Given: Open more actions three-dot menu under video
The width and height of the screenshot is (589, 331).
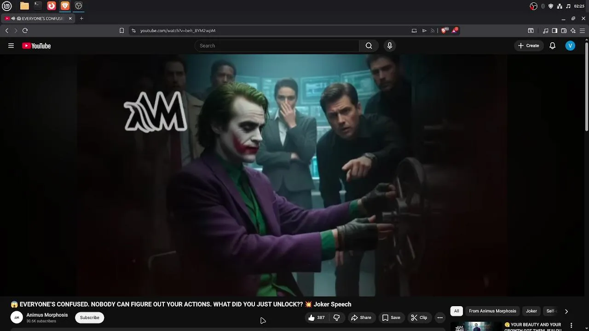Looking at the screenshot, I should point(440,318).
